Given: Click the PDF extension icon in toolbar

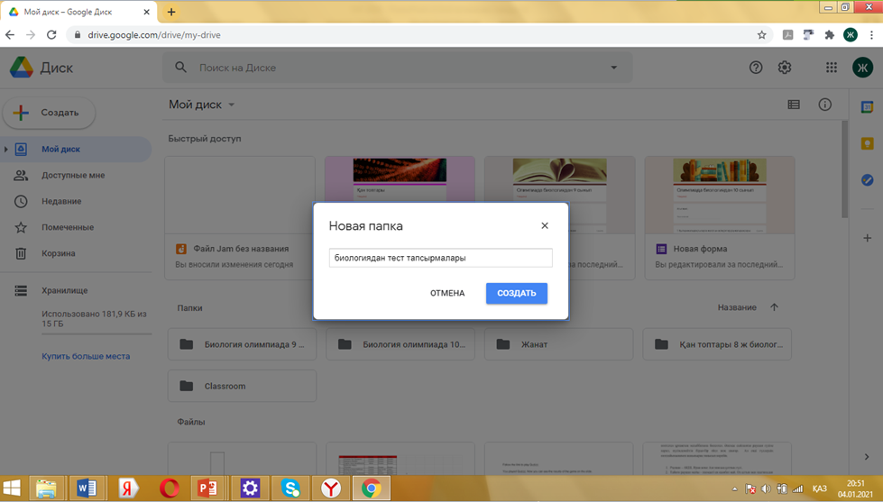Looking at the screenshot, I should pos(787,35).
